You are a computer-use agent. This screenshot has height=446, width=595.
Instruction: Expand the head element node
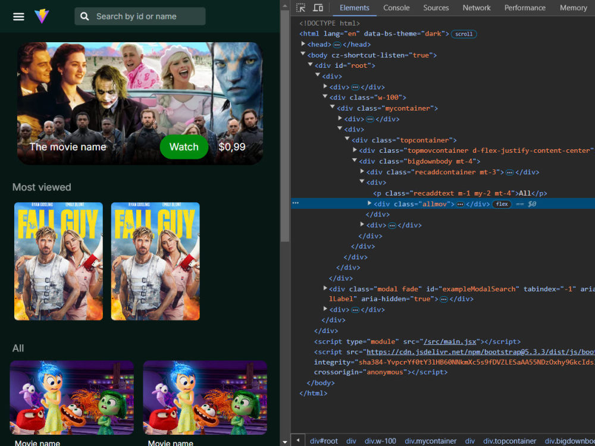point(303,44)
